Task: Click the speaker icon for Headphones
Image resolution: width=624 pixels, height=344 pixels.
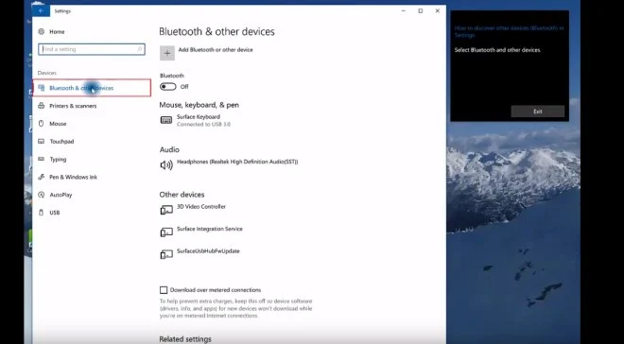Action: coord(166,165)
